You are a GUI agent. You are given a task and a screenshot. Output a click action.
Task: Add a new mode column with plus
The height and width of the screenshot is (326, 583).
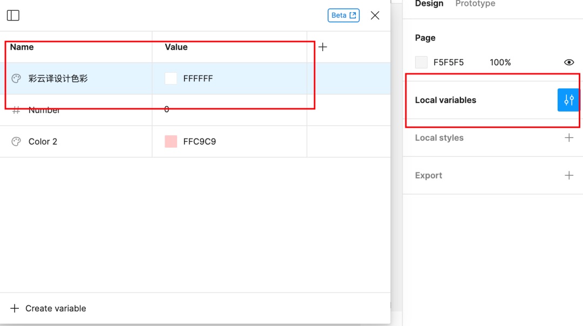point(323,47)
